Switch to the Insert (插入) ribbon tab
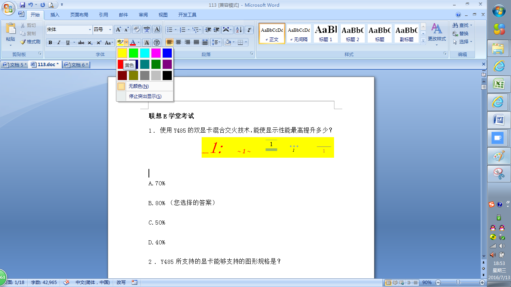 coord(55,15)
